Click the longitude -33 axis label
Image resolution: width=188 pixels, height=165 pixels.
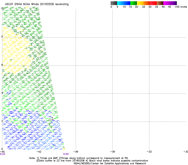coord(149,152)
